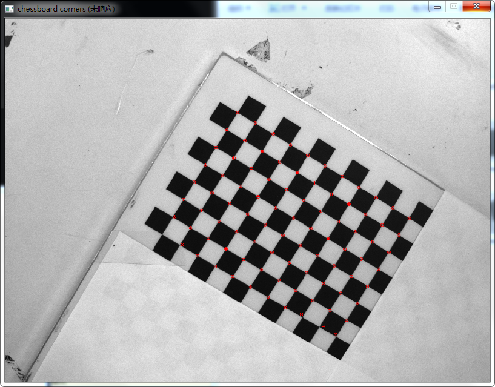
Task: Click the Minimize window button
Action: [436, 6]
